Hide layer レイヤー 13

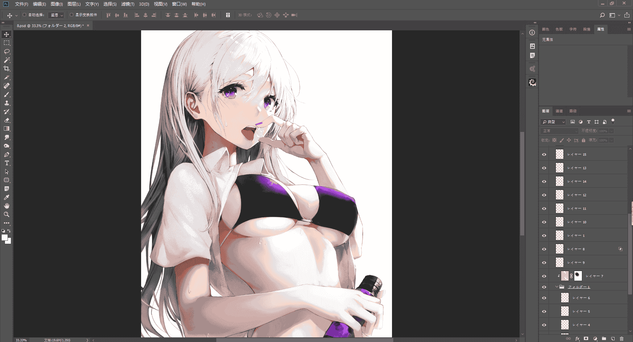tap(544, 168)
